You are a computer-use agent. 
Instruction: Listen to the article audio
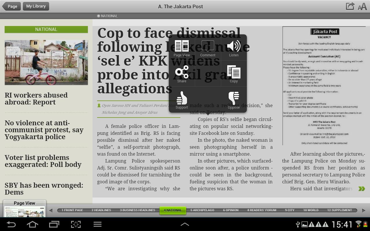pyautogui.click(x=234, y=48)
